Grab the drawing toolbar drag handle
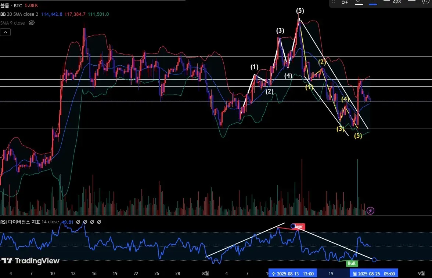Image resolution: width=432 pixels, height=278 pixels. [x=334, y=1]
